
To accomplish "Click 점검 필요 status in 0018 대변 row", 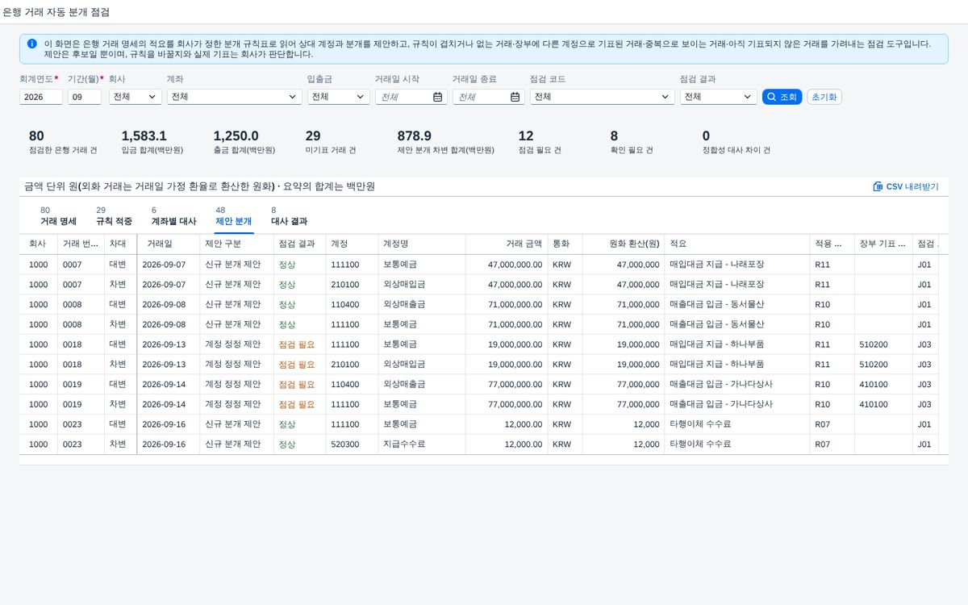I will [x=297, y=344].
